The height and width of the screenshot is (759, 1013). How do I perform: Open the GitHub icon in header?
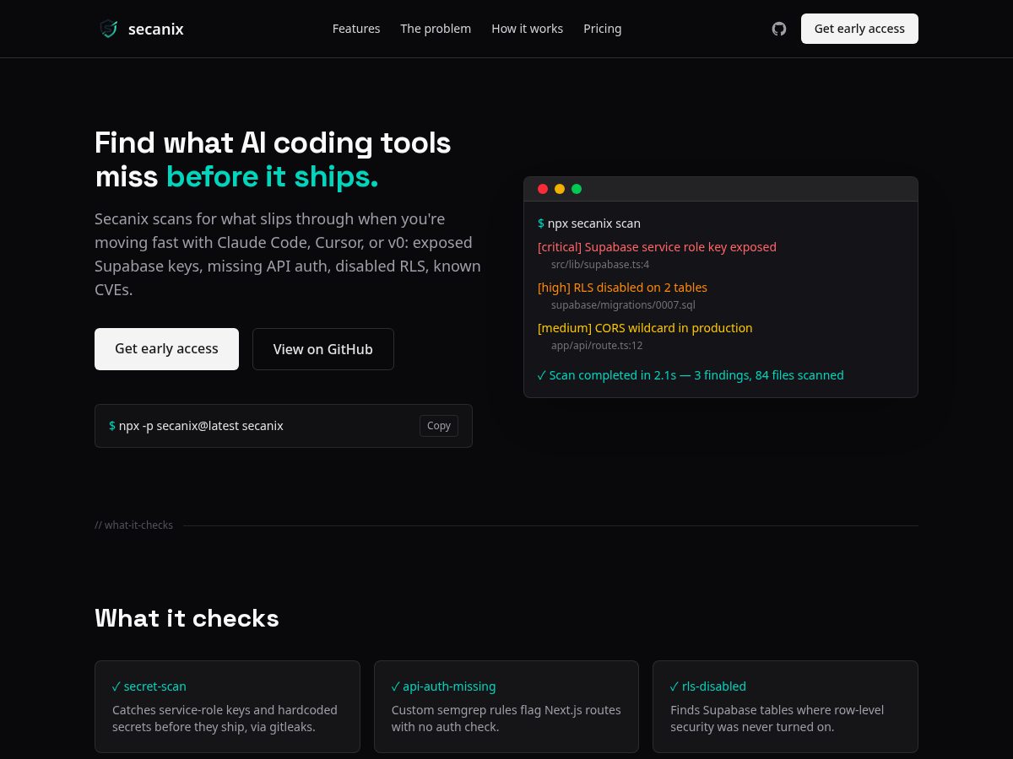pyautogui.click(x=779, y=29)
